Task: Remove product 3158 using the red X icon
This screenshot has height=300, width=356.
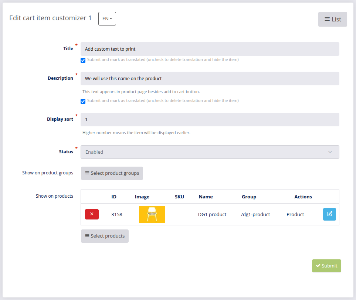Action: pos(92,214)
